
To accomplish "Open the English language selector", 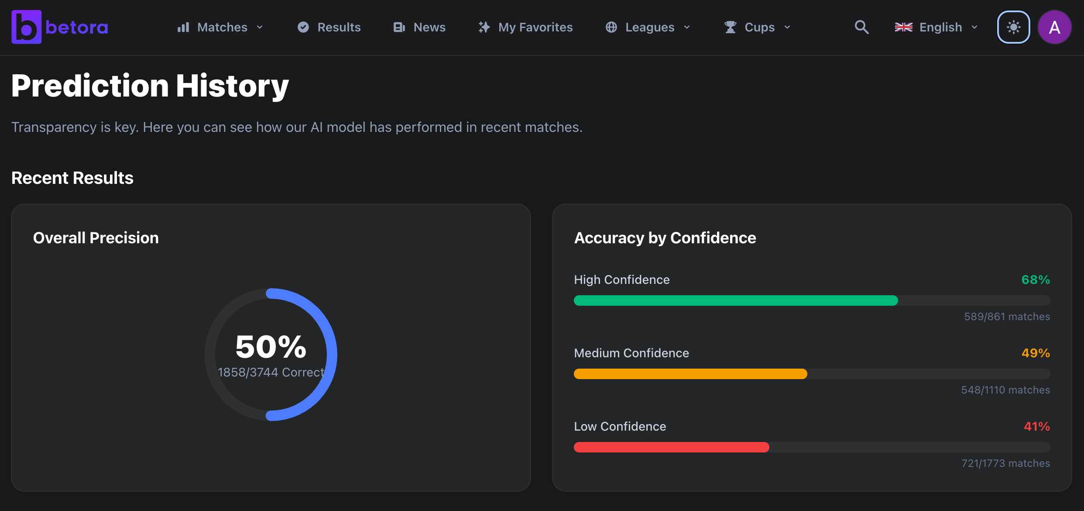I will 936,27.
